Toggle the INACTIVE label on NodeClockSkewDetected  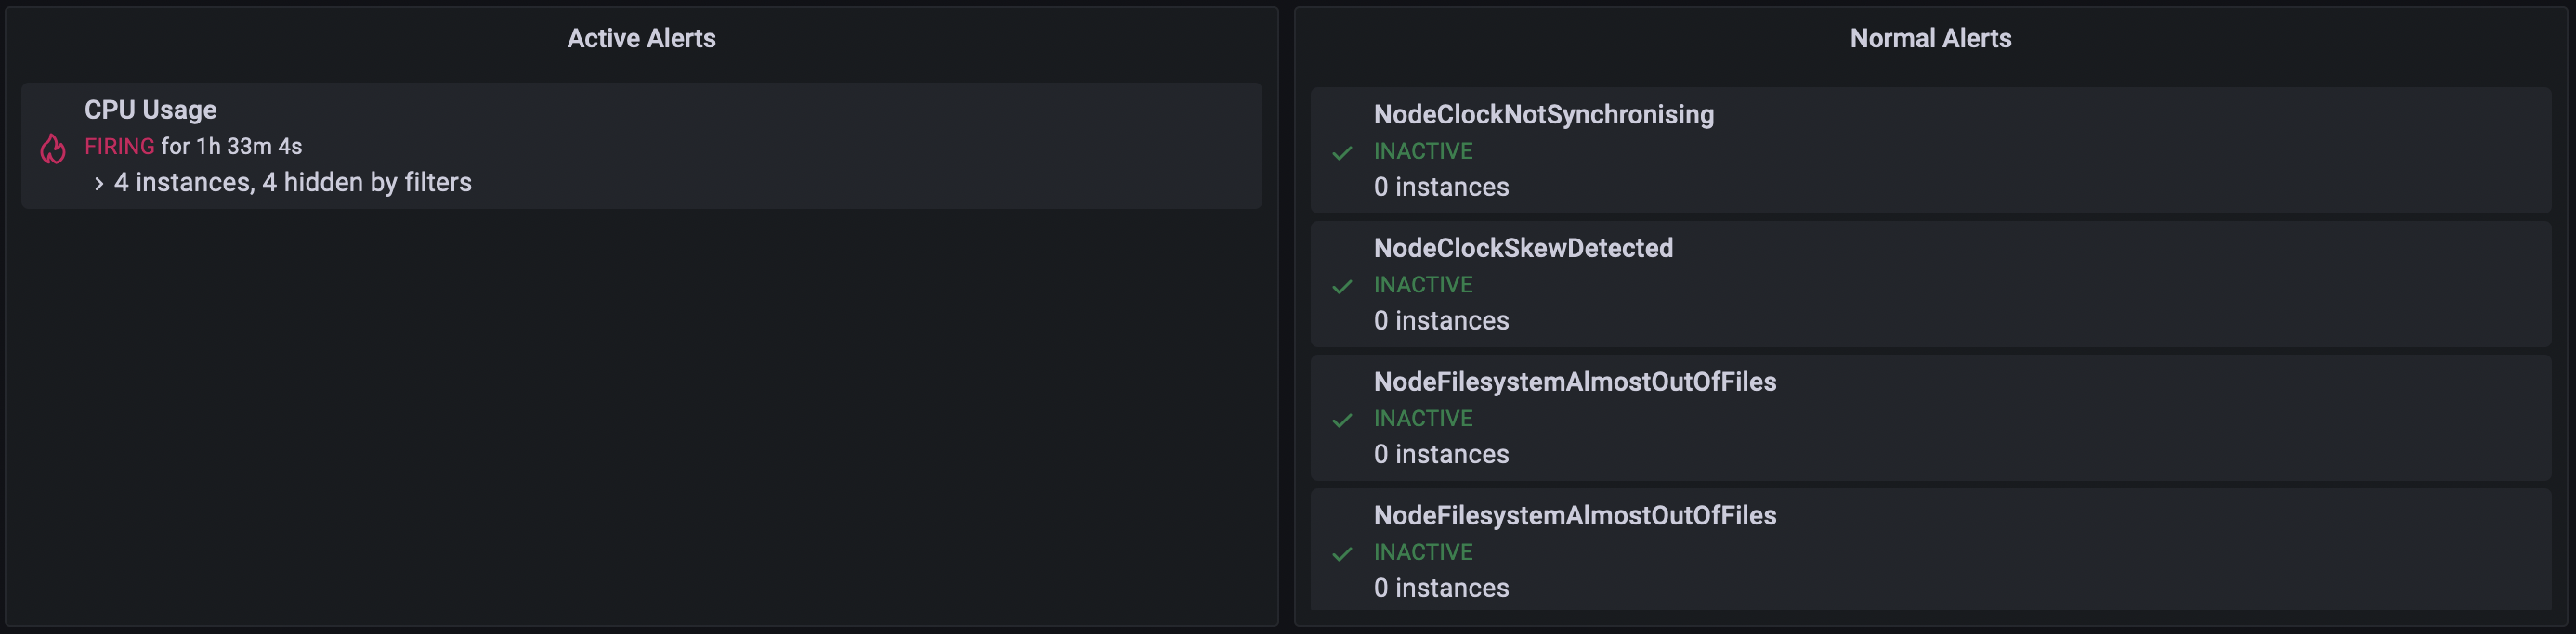(x=1422, y=285)
